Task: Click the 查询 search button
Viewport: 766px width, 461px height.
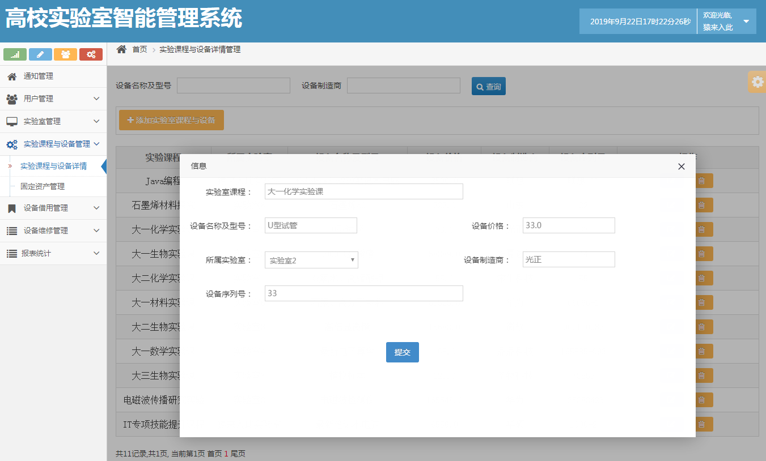Action: point(489,86)
